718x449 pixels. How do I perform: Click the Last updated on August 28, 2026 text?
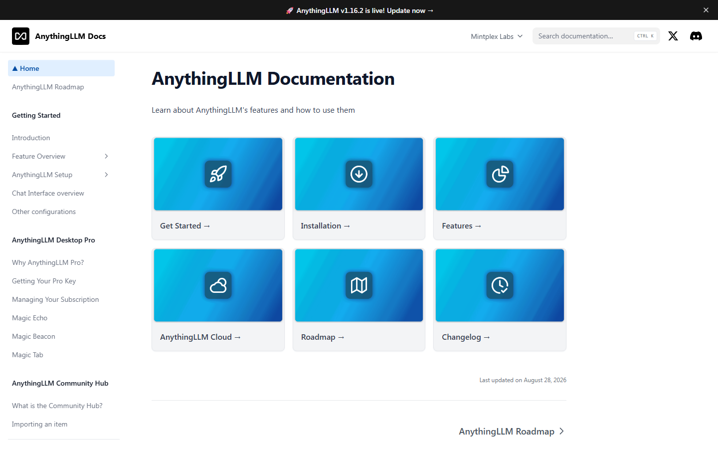pyautogui.click(x=523, y=380)
